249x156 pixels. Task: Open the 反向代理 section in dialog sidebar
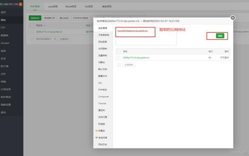click(x=102, y=117)
